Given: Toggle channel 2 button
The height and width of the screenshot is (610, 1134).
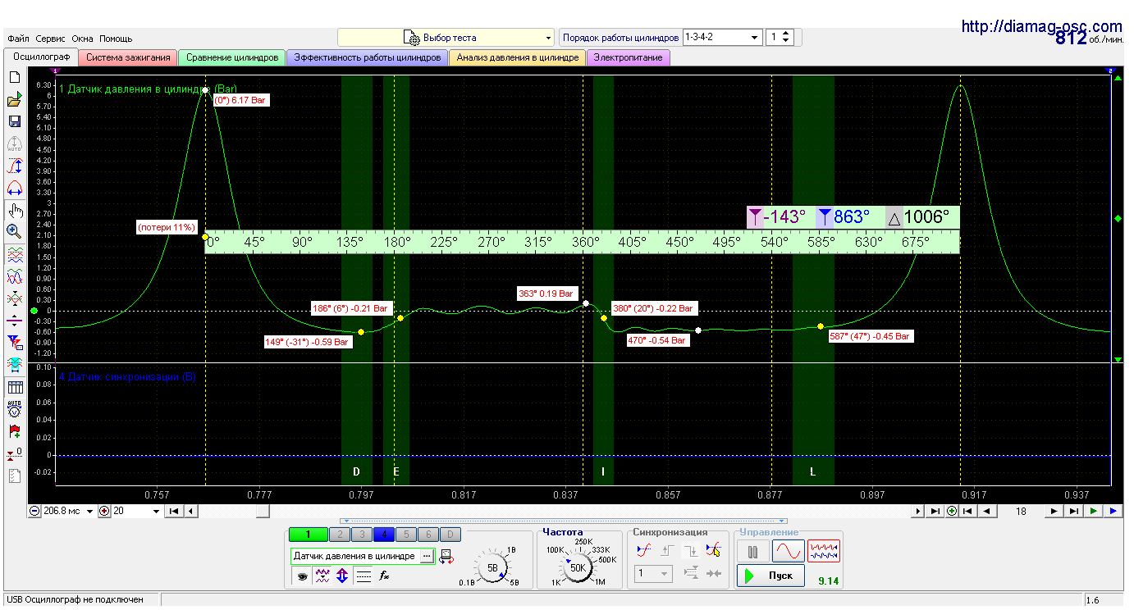Looking at the screenshot, I should pyautogui.click(x=339, y=535).
